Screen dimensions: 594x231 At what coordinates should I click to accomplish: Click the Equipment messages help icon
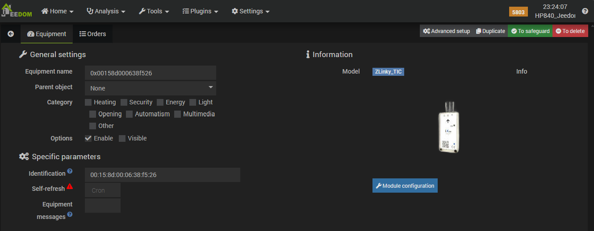coord(70,214)
